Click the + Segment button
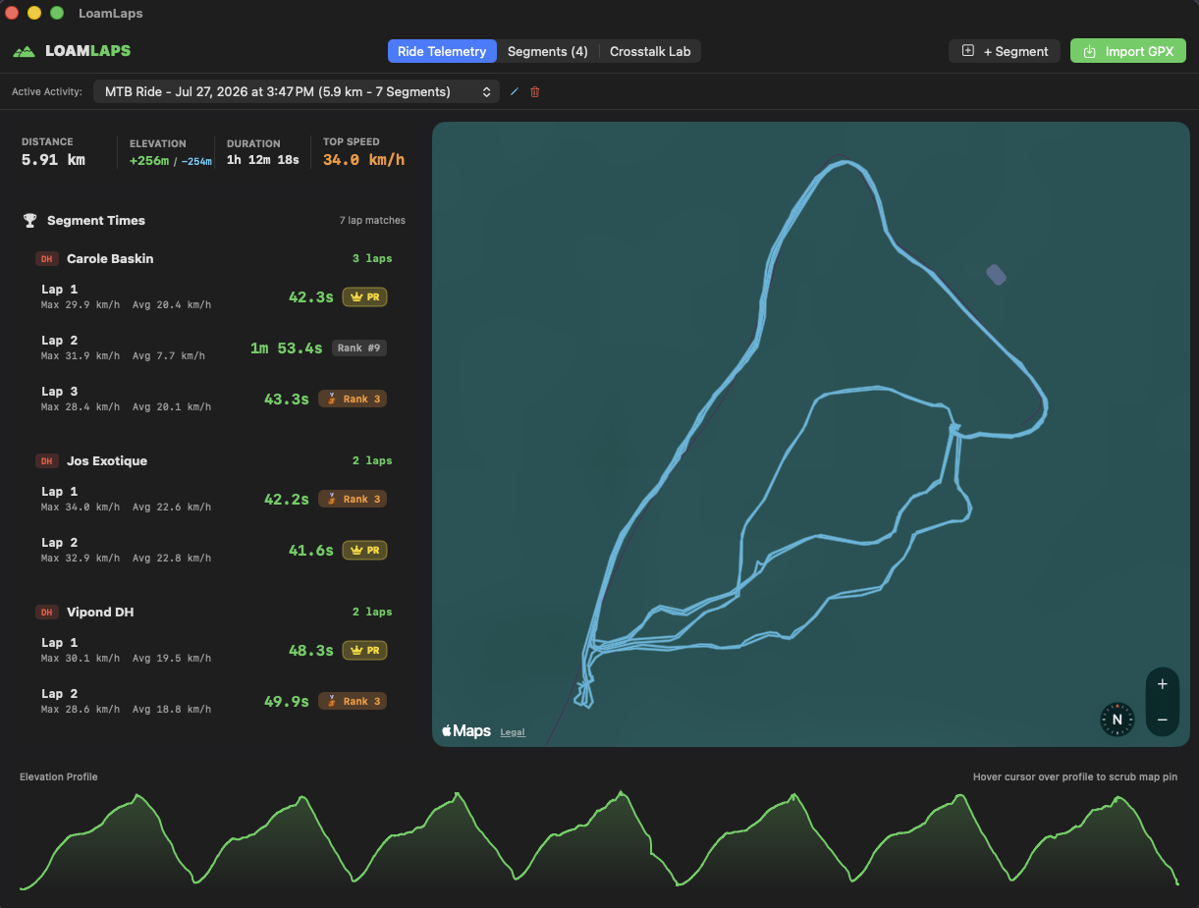This screenshot has height=908, width=1199. 1005,51
